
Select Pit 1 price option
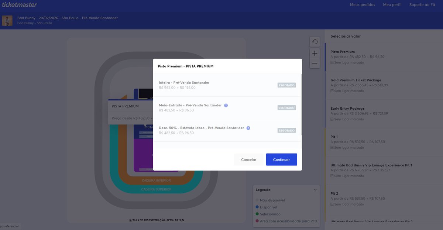pos(384,142)
